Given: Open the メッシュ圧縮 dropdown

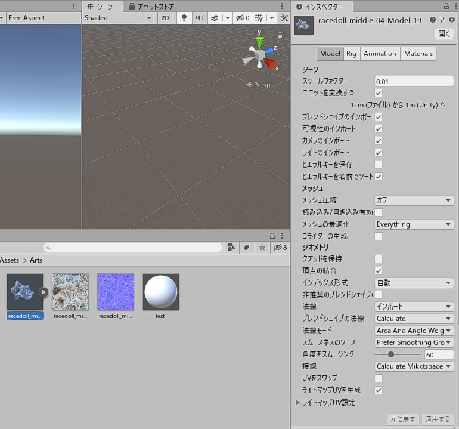Looking at the screenshot, I should pos(414,200).
